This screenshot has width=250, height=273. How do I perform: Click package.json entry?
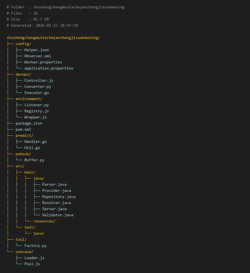[x=29, y=123]
